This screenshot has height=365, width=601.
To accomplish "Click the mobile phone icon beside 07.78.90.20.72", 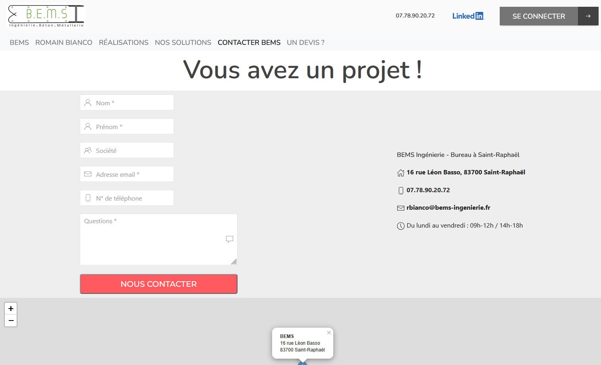I will (401, 191).
